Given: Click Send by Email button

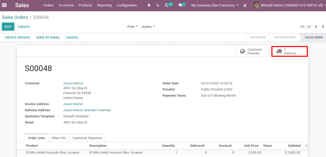Looking at the screenshot, I should click(48, 37).
